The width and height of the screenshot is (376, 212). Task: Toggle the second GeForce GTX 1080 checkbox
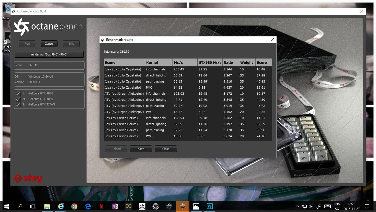click(18, 99)
